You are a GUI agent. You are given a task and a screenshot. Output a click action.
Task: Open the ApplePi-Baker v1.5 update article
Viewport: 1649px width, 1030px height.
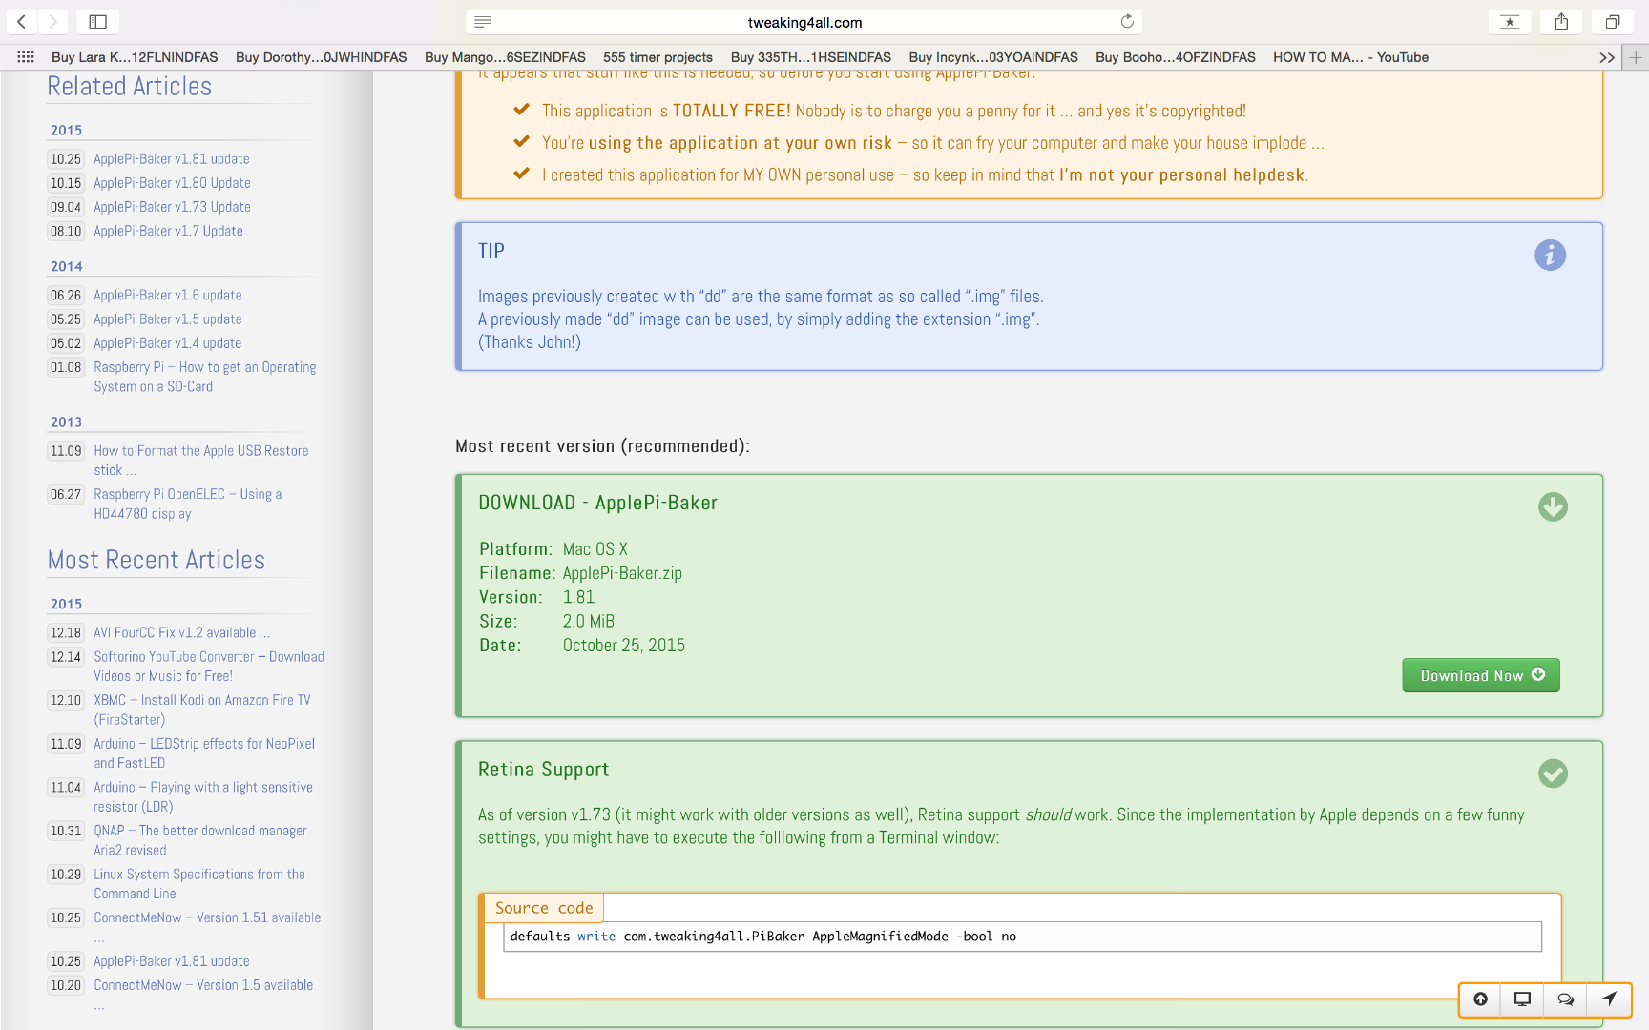pos(168,319)
